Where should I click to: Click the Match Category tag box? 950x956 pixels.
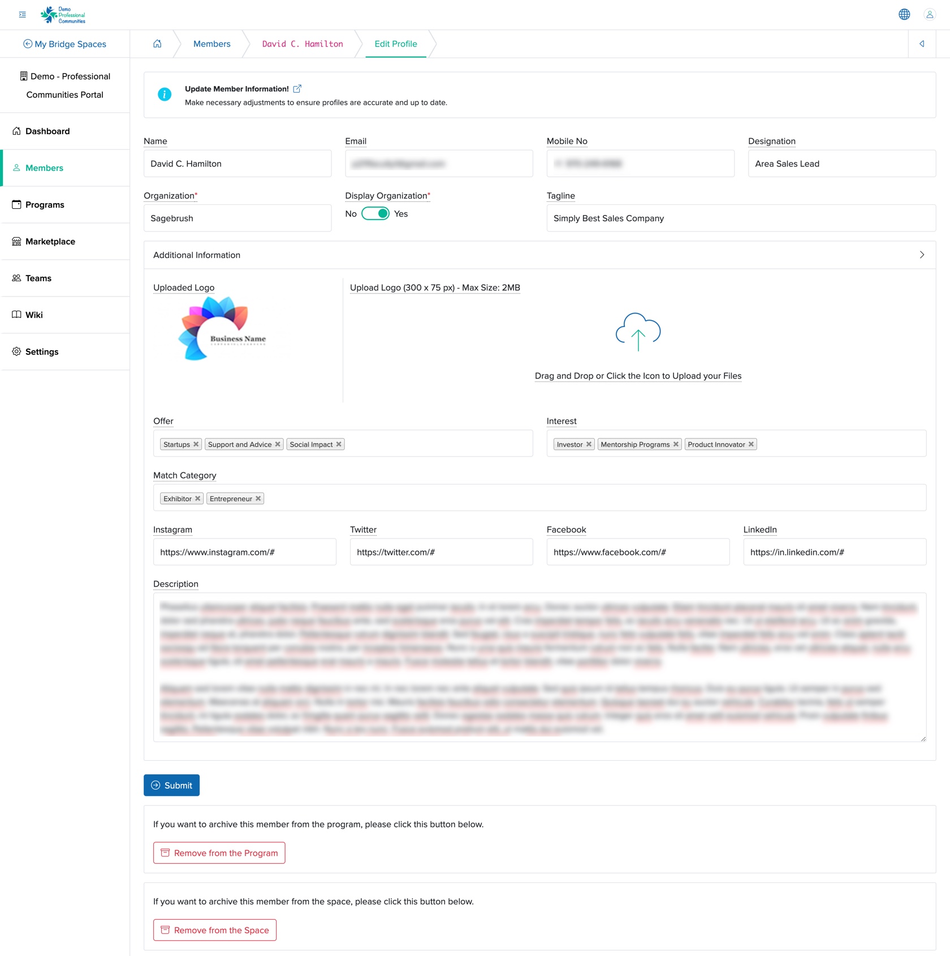click(539, 498)
